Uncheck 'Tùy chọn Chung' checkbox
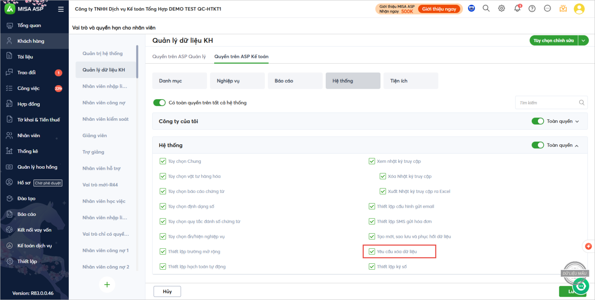 pos(163,161)
